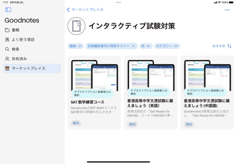Click the back chevron arrow
Screen dimensions: 237x164
[x=68, y=10]
